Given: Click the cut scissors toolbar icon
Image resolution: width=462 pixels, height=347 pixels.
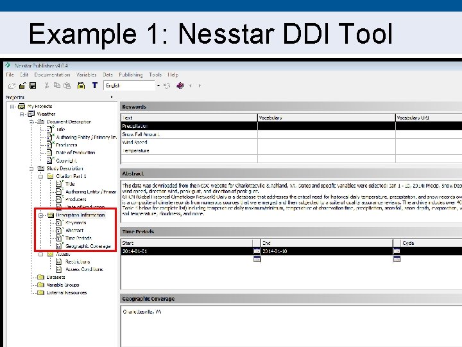Looking at the screenshot, I should pos(47,85).
